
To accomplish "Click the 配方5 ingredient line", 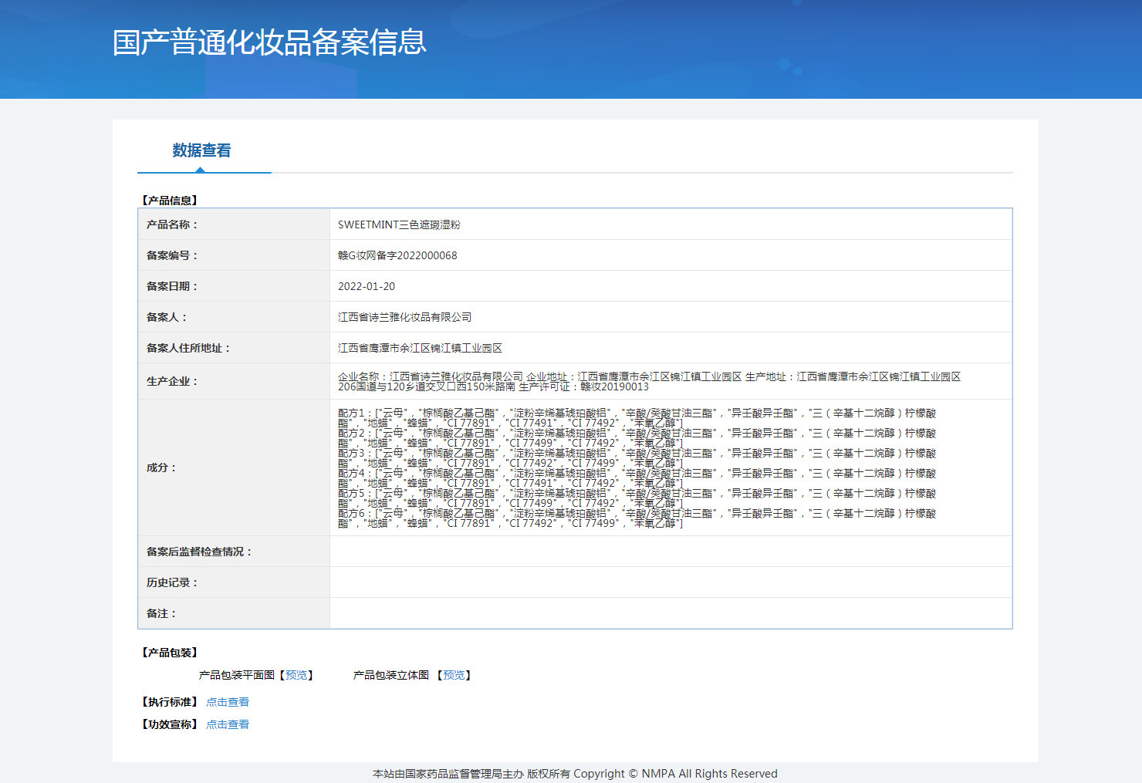I will [637, 498].
